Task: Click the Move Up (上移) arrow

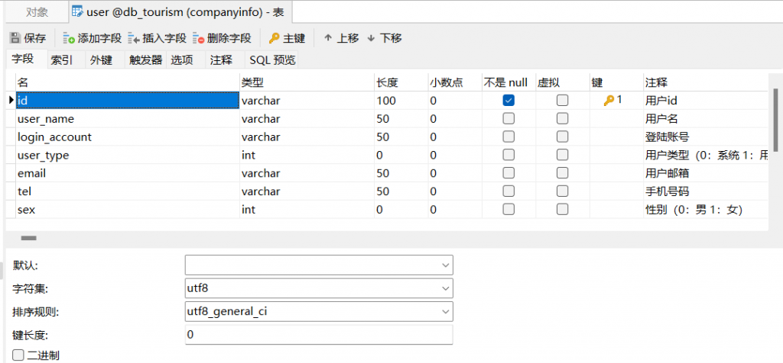Action: tap(328, 38)
